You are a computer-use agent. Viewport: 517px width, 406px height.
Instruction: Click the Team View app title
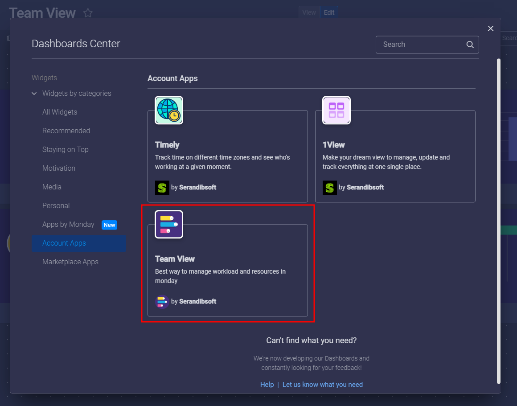[x=175, y=259]
